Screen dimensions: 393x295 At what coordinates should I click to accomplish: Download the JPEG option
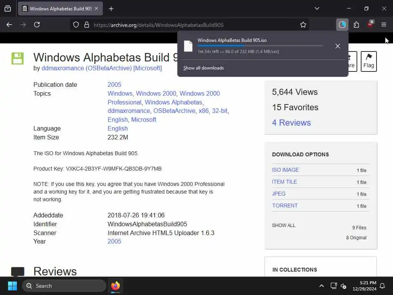coord(279,194)
